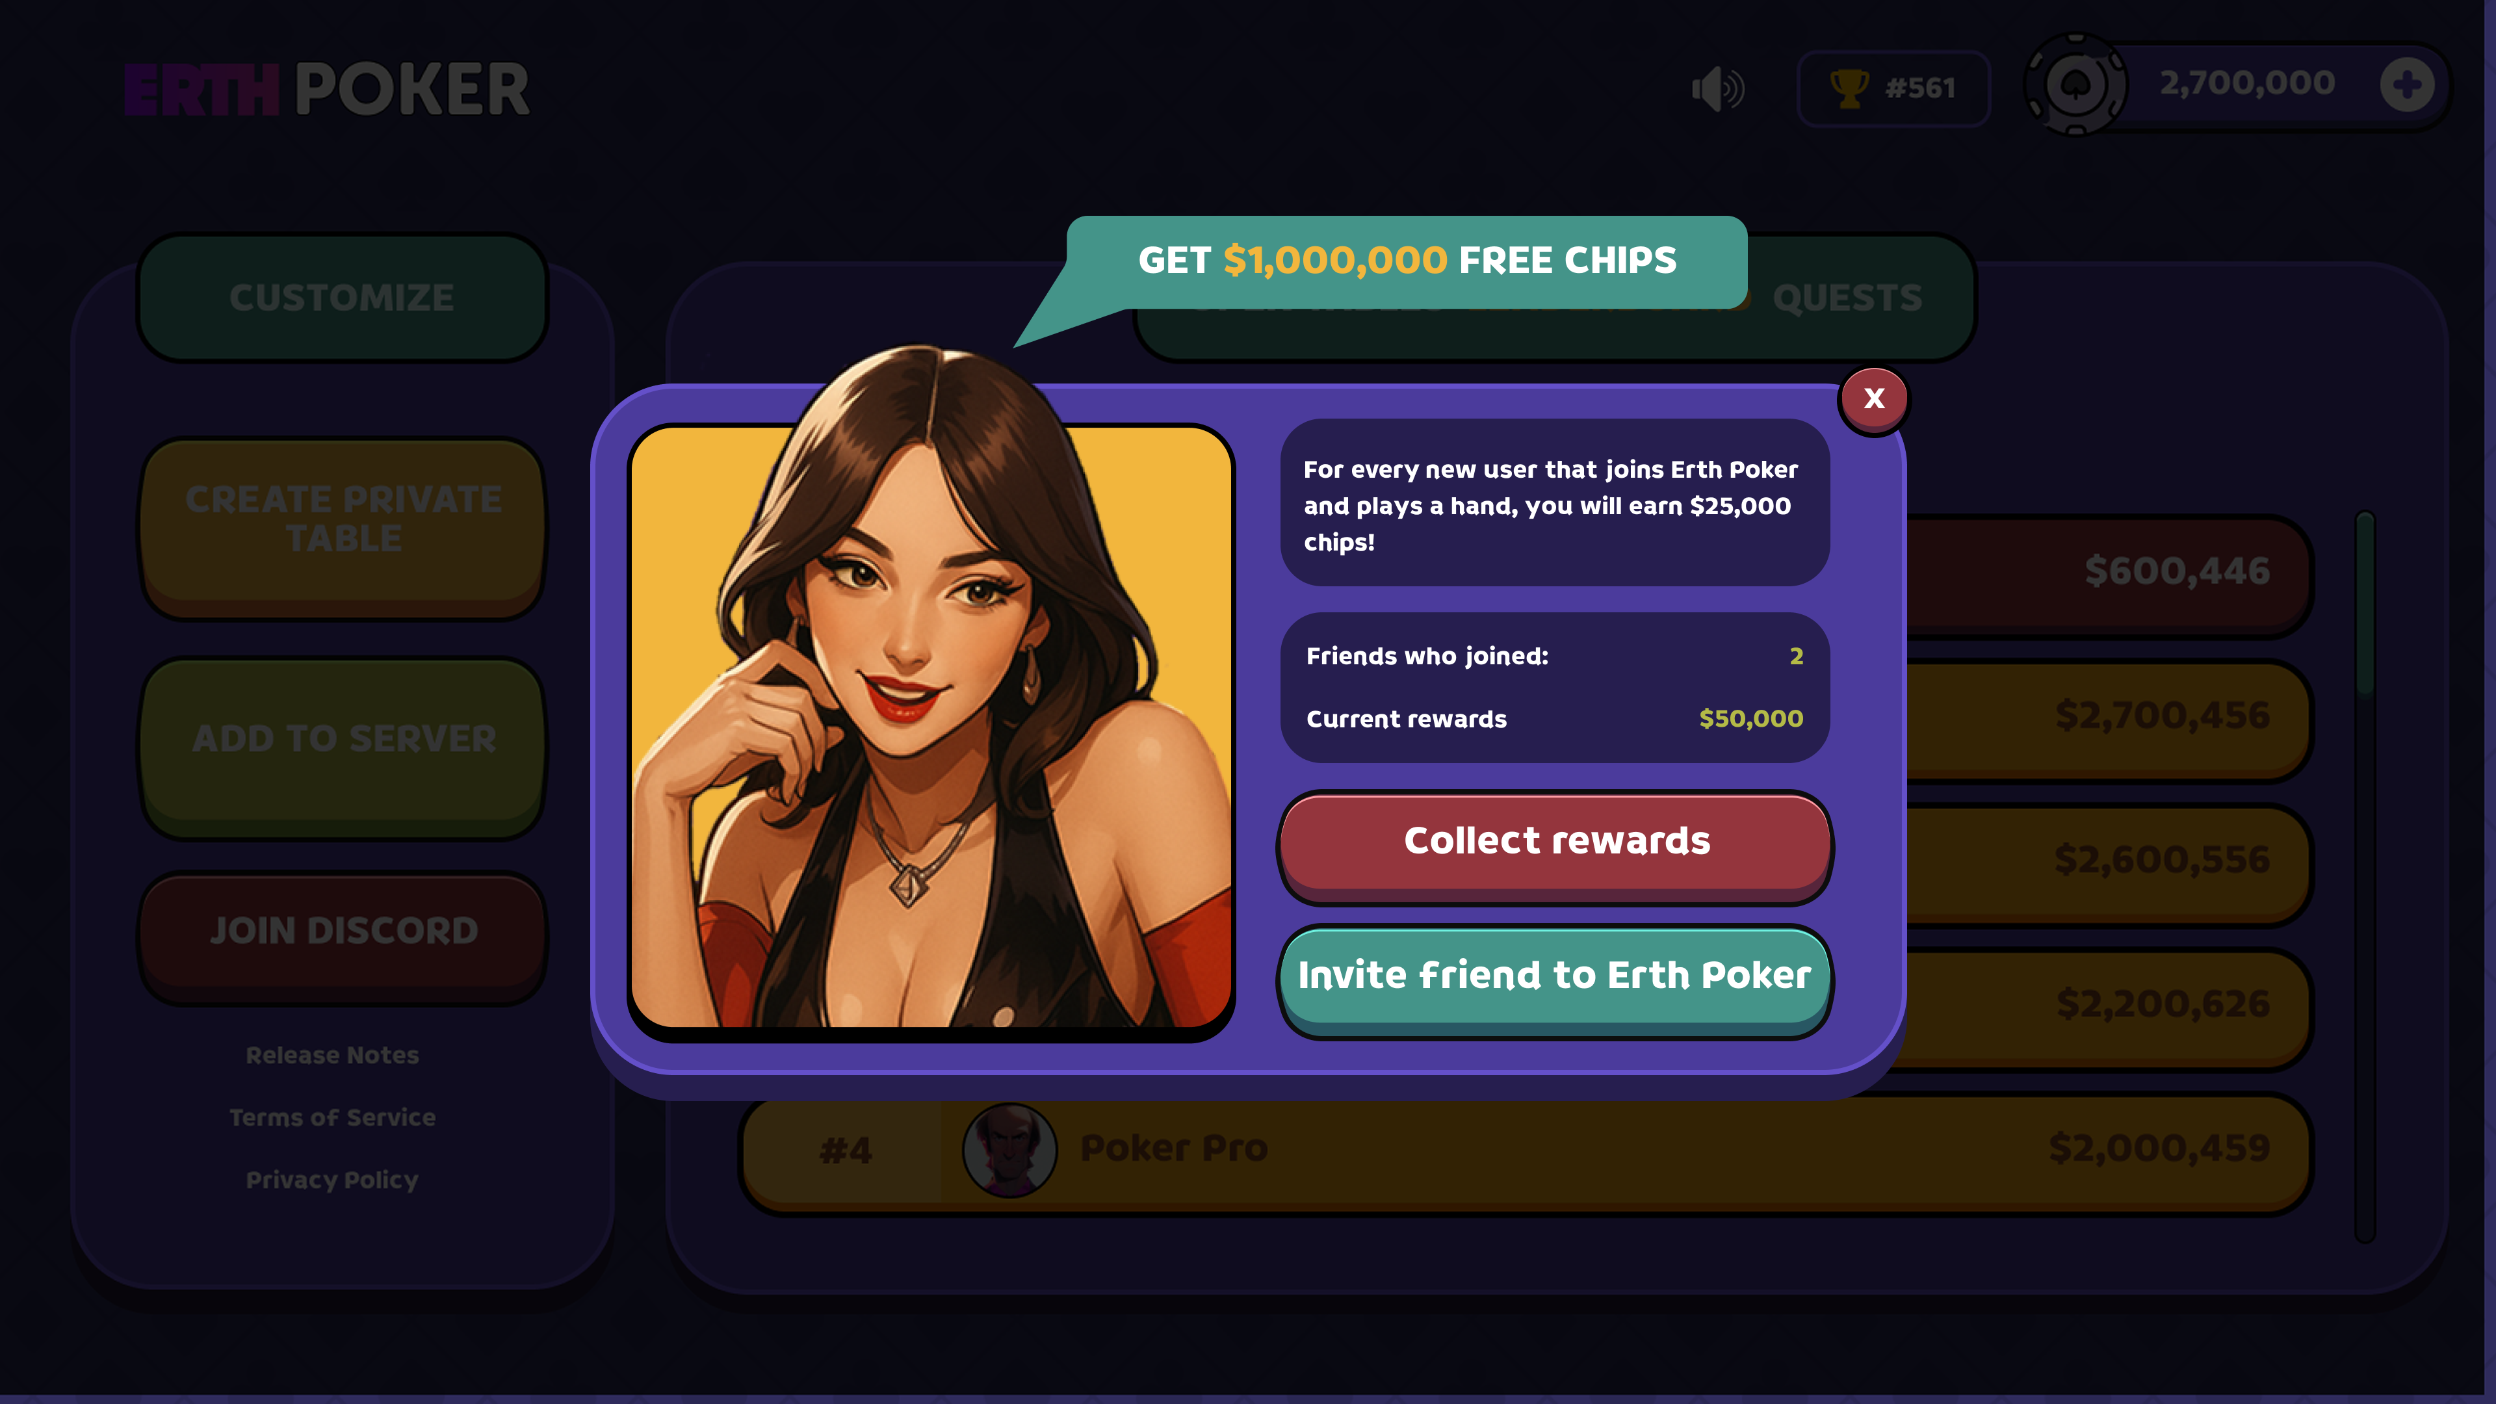Open Poker Pro player avatar
The image size is (2496, 1404).
coord(1009,1150)
